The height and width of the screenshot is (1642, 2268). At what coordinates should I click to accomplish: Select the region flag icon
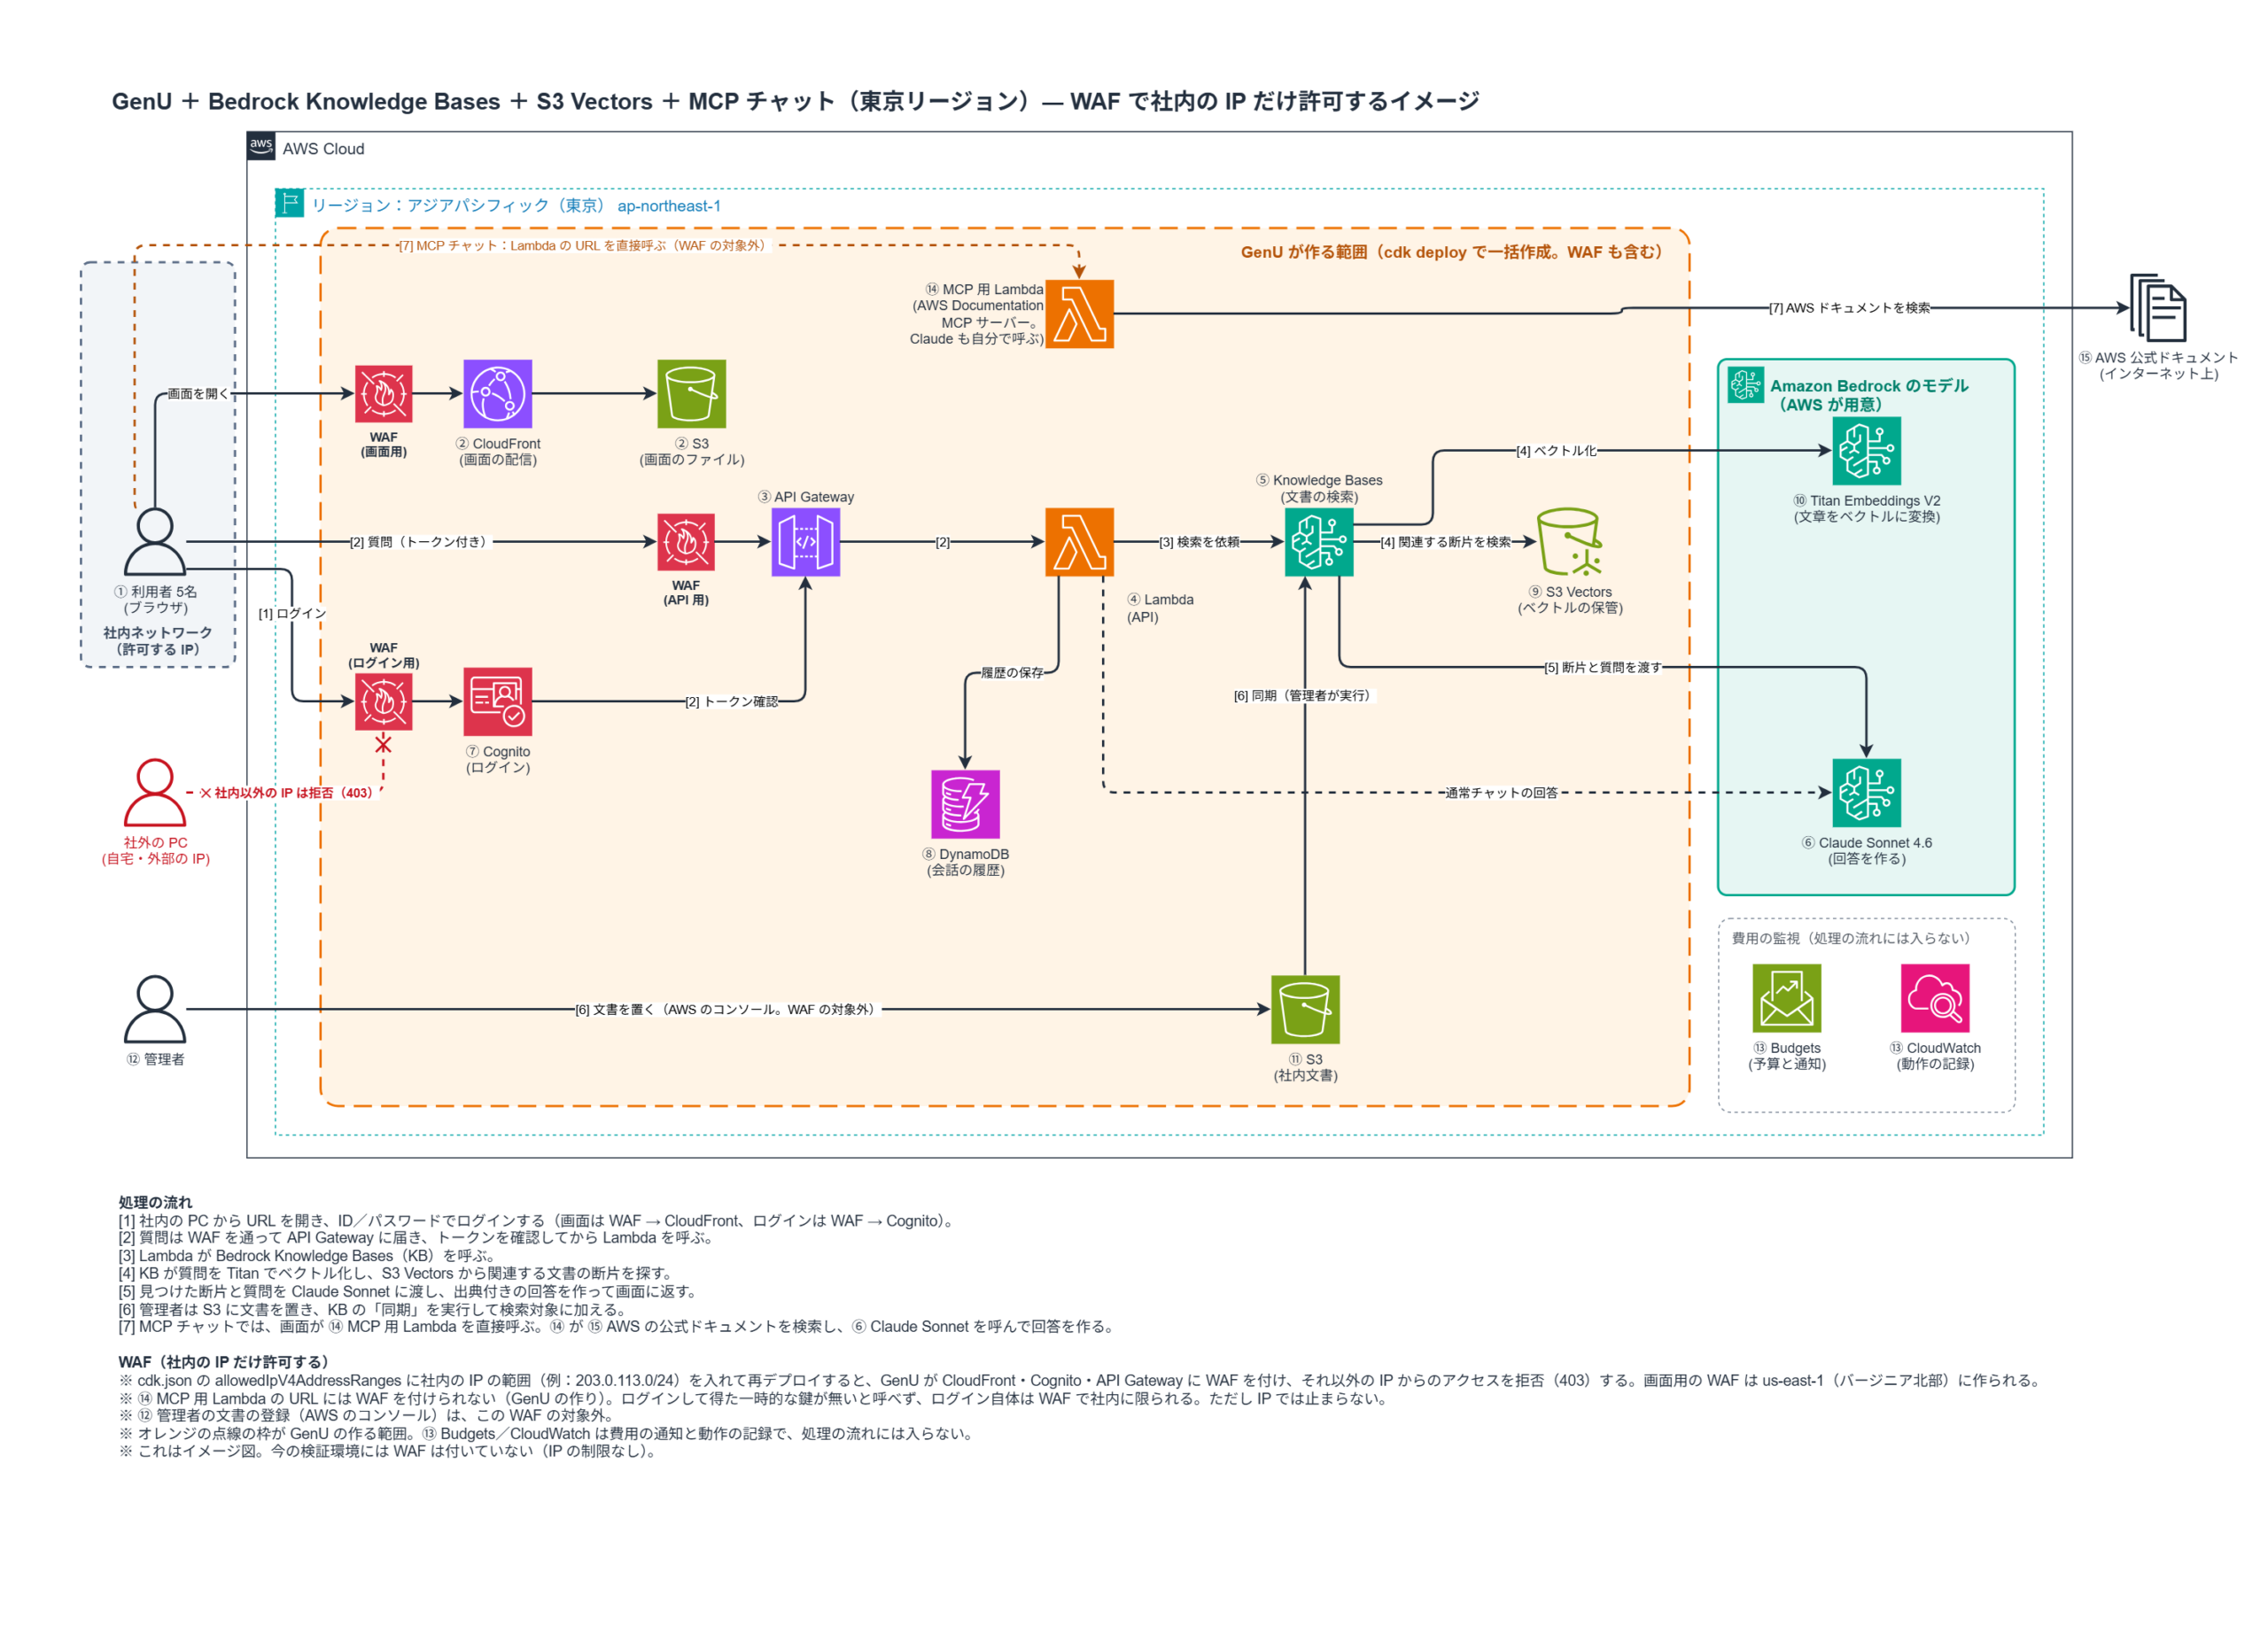290,203
